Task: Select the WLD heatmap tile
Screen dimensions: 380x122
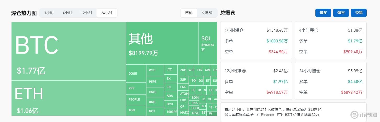Action: click(x=155, y=70)
